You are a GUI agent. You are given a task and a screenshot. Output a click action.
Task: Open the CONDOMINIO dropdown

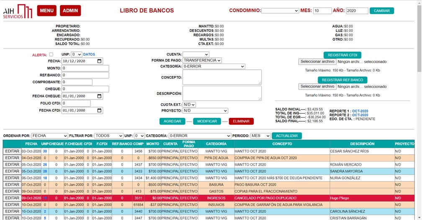(280, 11)
